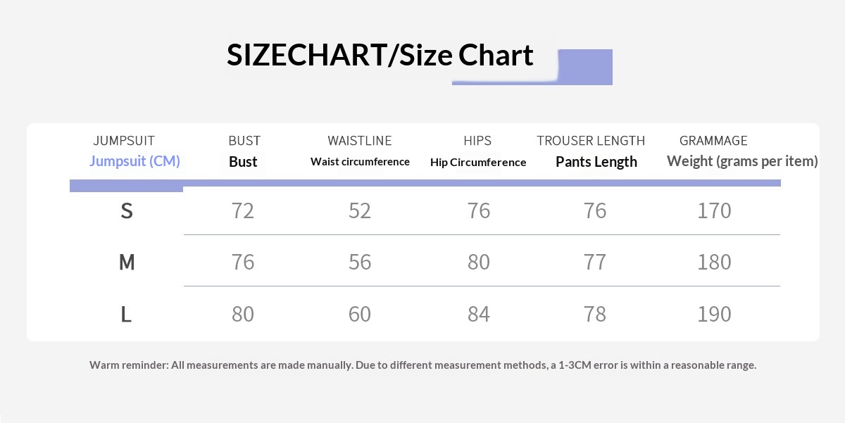Select the Waist circumference header
This screenshot has width=845, height=423.
pyautogui.click(x=360, y=162)
